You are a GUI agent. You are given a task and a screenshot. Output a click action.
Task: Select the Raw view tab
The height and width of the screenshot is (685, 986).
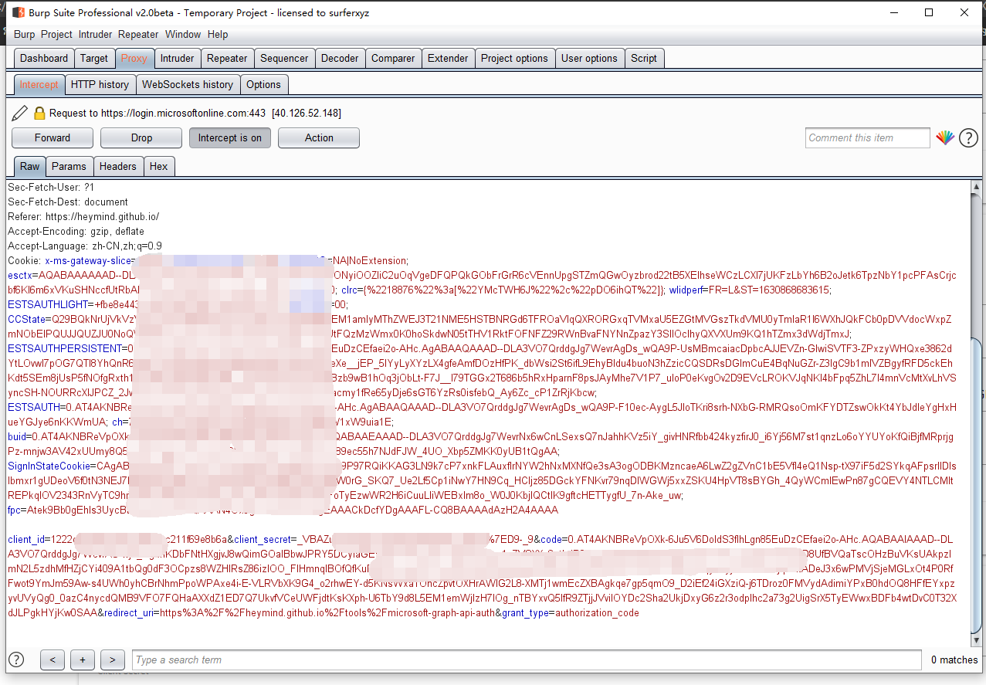point(30,166)
